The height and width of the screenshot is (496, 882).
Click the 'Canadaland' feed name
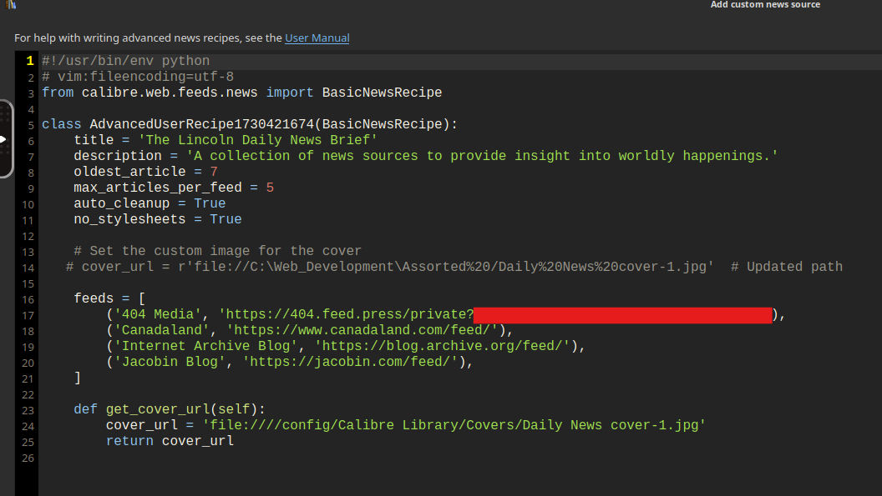coord(161,330)
